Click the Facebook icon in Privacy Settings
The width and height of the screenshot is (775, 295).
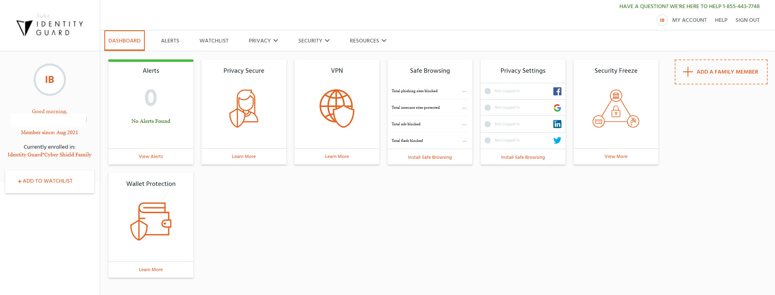coord(557,91)
